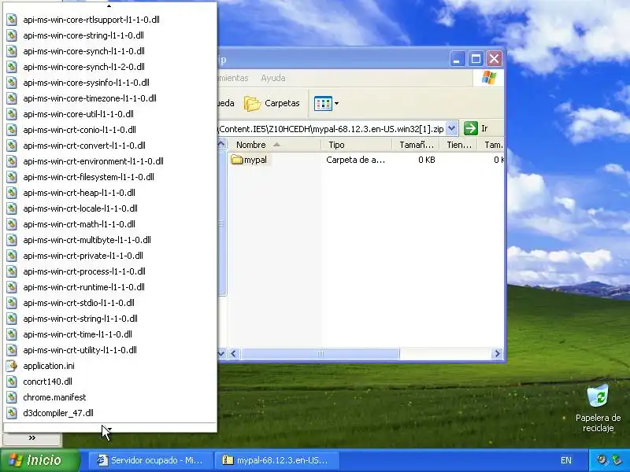Click icon of api-ms-win-core-synch-l1-2-0.dll
The image size is (630, 472).
(12, 67)
